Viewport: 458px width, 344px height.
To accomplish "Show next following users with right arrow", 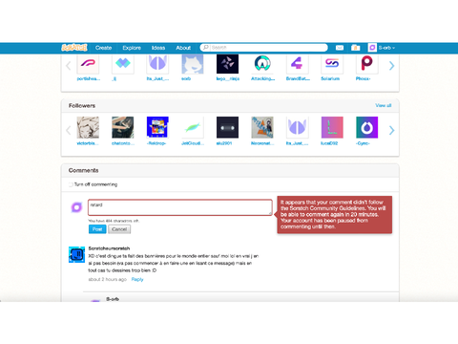I will click(x=391, y=66).
